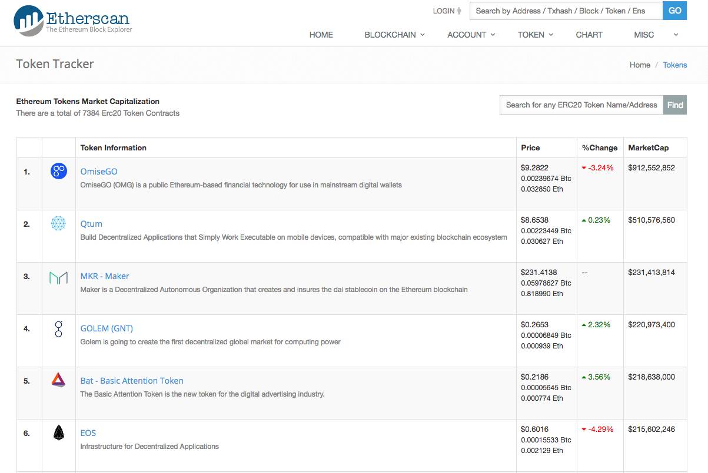Expand the ACCOUNT menu

coord(471,35)
